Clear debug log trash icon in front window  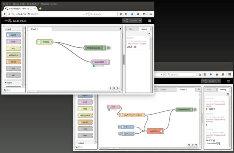click(x=149, y=33)
